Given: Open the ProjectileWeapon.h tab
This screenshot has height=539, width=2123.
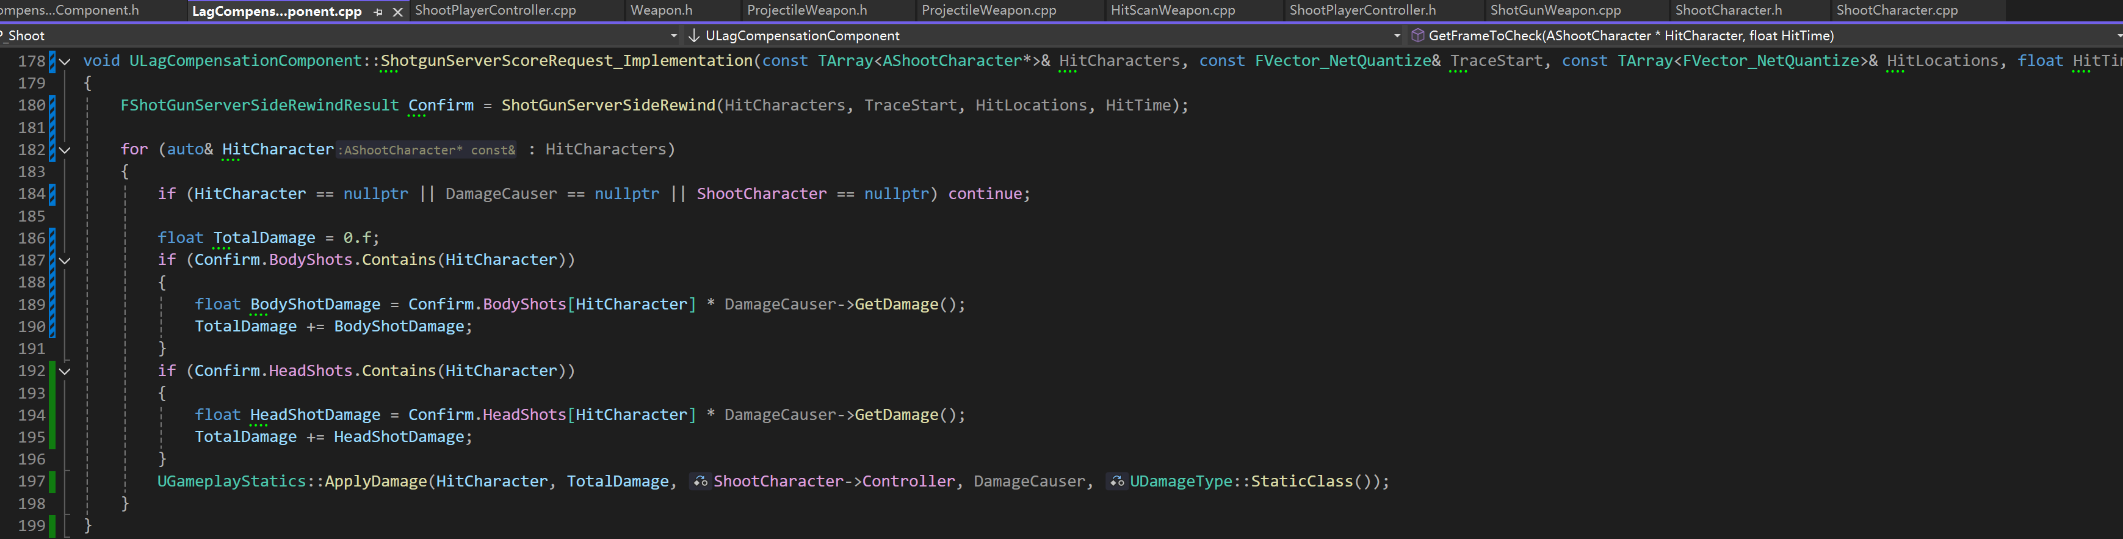Looking at the screenshot, I should 807,11.
